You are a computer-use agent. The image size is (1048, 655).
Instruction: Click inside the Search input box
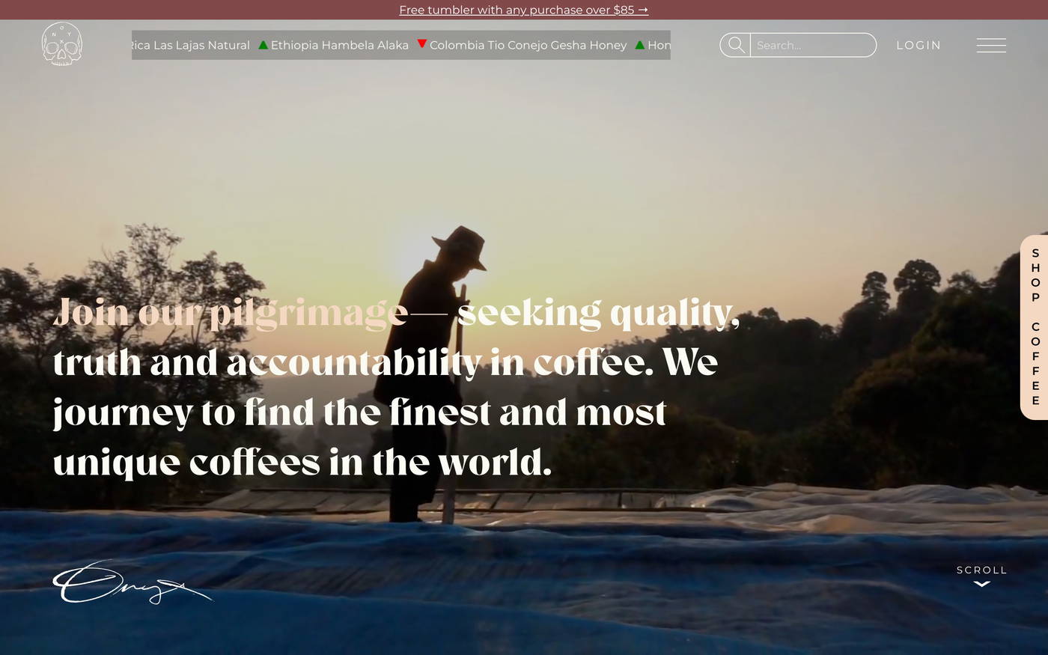point(813,45)
